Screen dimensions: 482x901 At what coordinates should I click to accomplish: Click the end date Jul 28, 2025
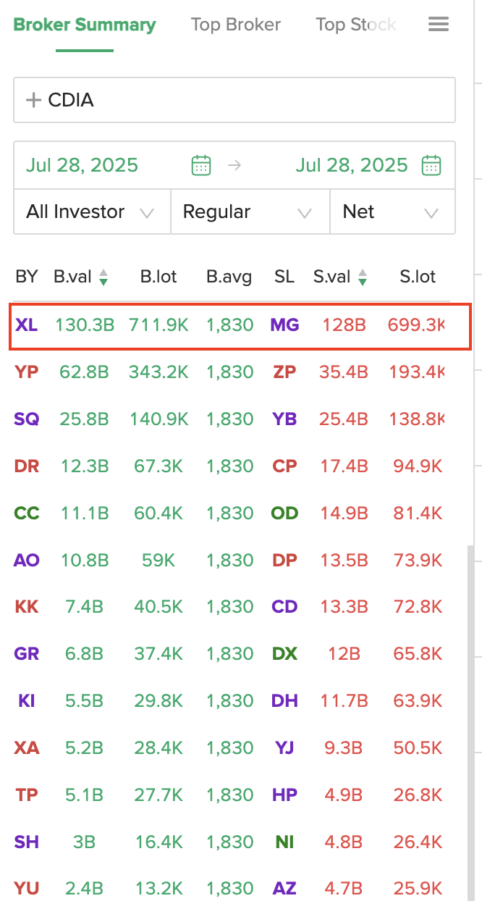tap(352, 165)
